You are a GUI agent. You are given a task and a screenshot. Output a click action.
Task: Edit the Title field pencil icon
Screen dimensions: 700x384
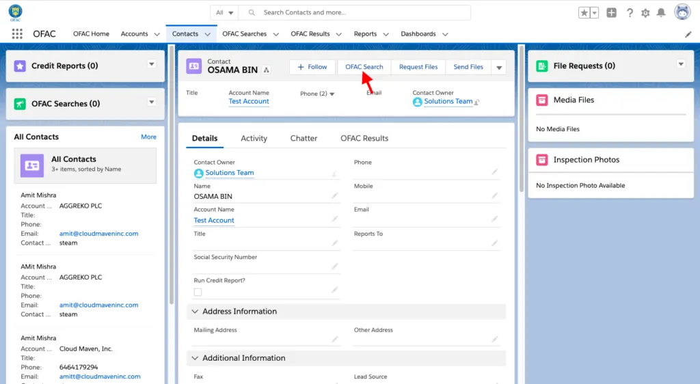(335, 243)
